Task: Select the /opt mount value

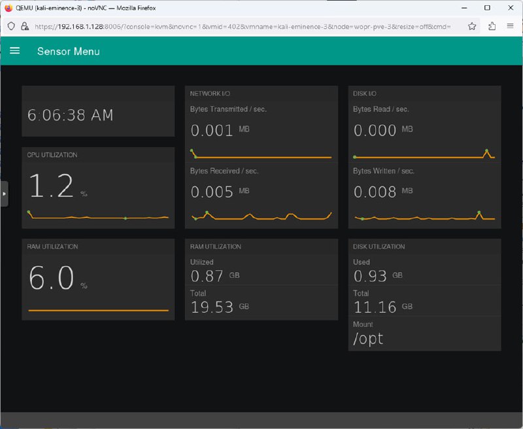Action: [x=368, y=338]
